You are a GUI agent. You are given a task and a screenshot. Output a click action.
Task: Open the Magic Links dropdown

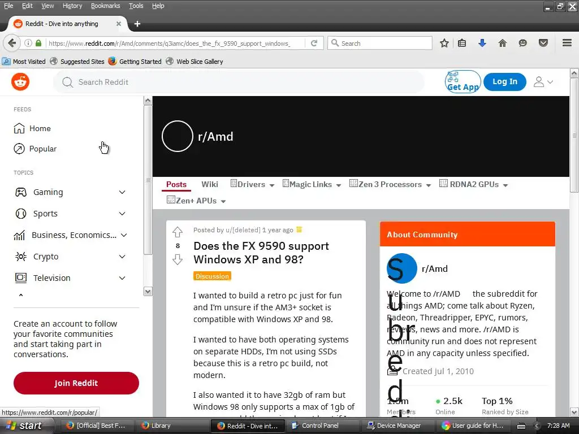pos(312,184)
